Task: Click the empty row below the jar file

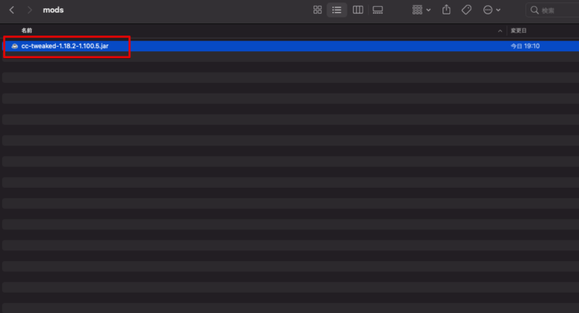Action: pyautogui.click(x=226, y=57)
